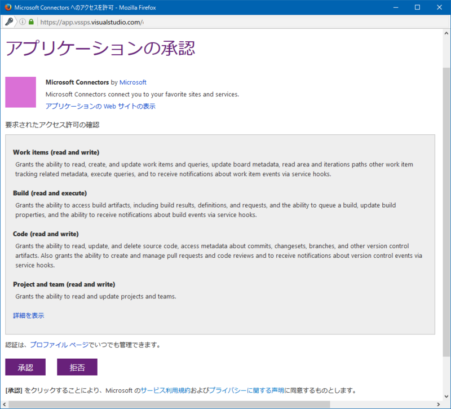Viewport: 451px width, 409px height.
Task: Click the 承認 approve button
Action: pyautogui.click(x=25, y=367)
